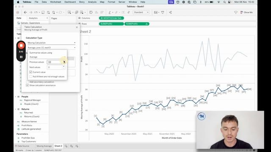Click the first SUM(Profit) pill on Rows
This screenshot has height=152, width=271.
click(x=111, y=24)
